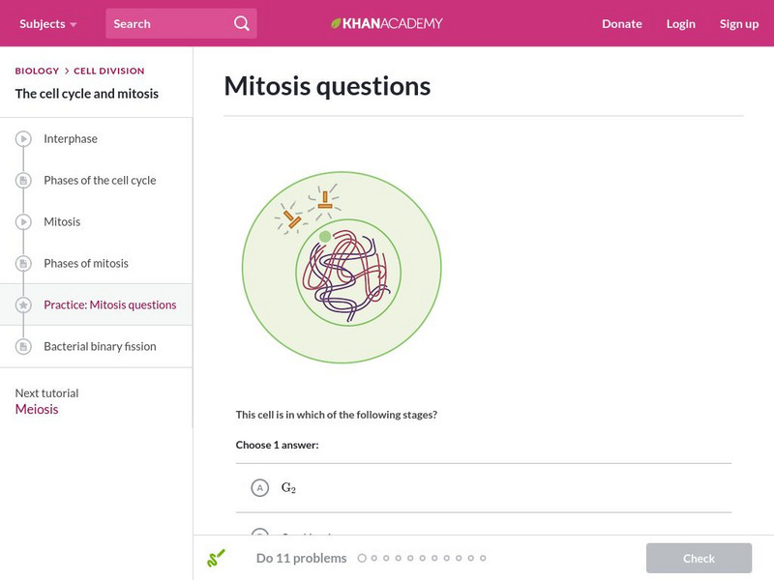The height and width of the screenshot is (580, 774).
Task: Click the article icon beside Phases of mitosis
Action: [24, 264]
